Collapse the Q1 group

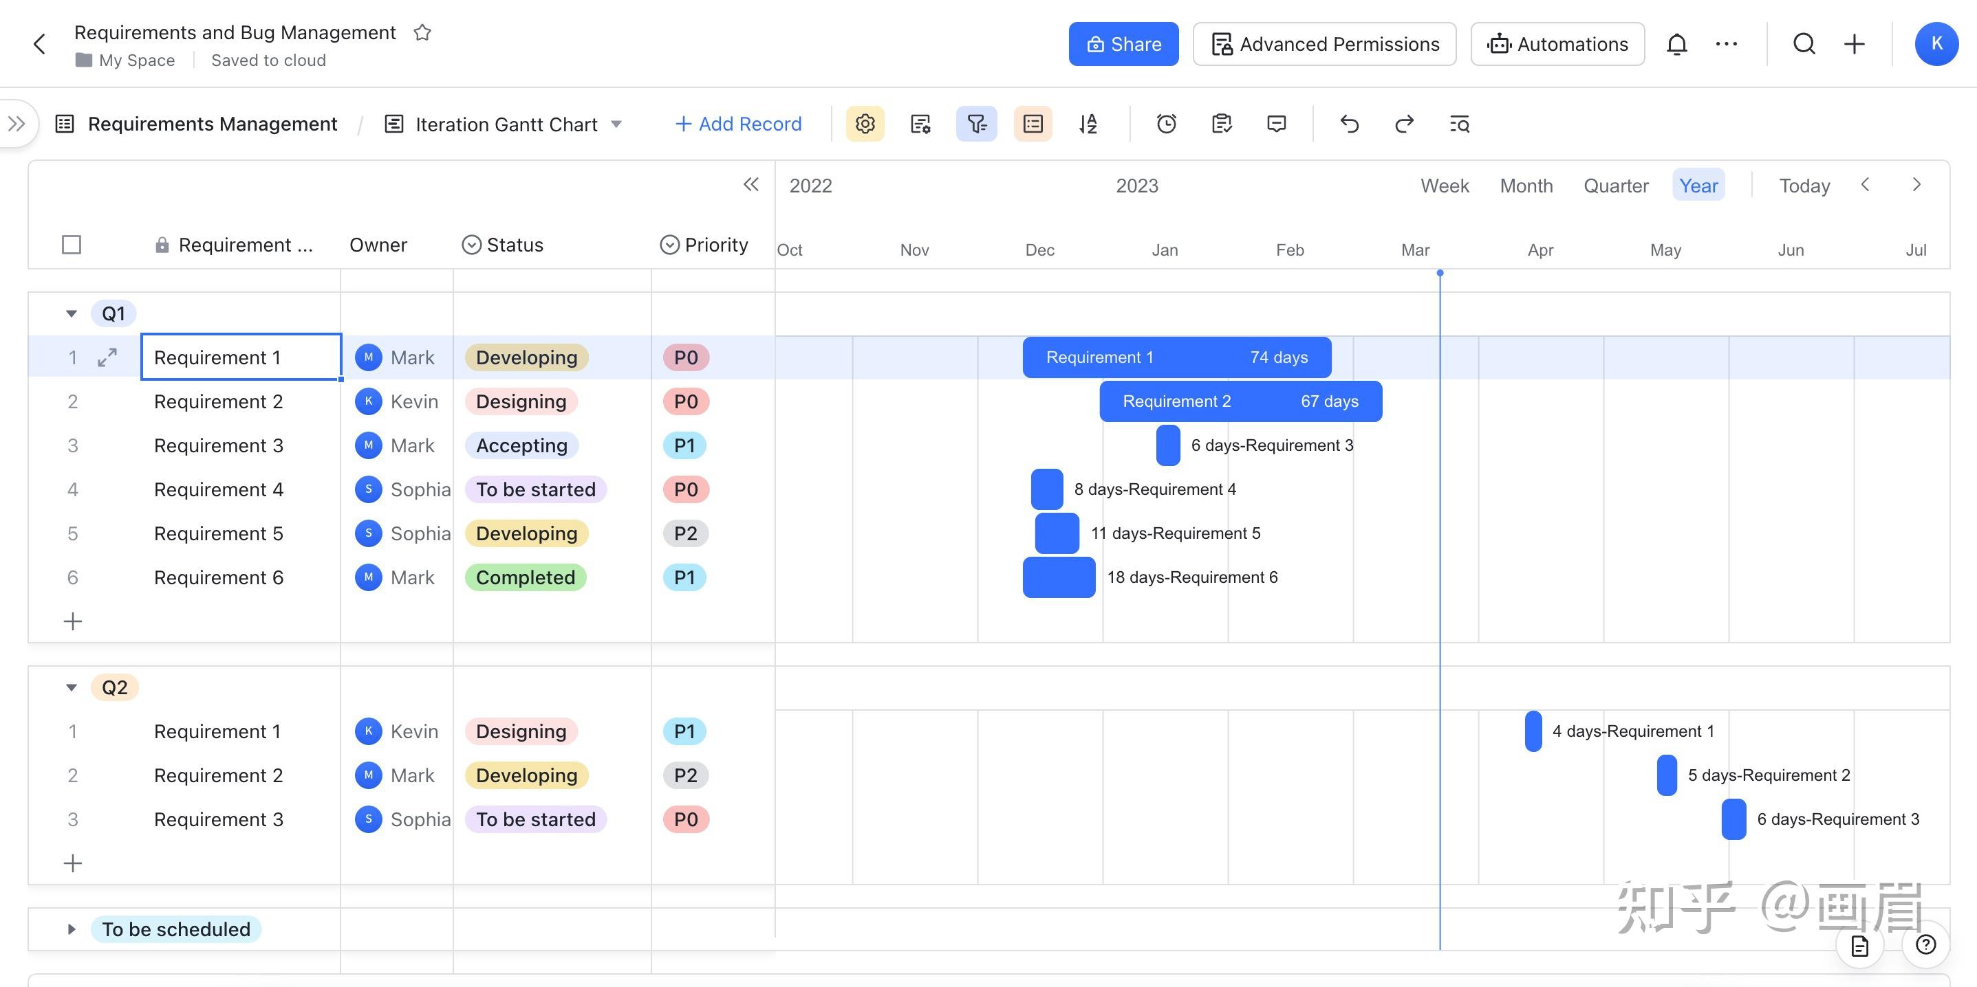pos(72,313)
